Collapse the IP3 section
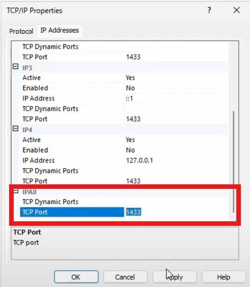 point(16,67)
